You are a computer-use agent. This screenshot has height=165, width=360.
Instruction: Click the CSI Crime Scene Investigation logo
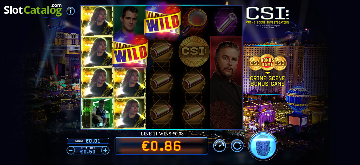click(268, 16)
